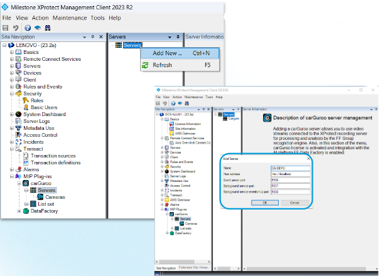Click the green Refresh icon in context menu
The image size is (383, 276).
pyautogui.click(x=145, y=65)
